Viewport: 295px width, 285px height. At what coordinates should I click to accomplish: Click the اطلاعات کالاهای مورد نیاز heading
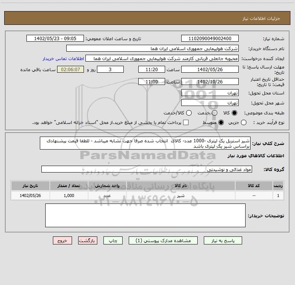click(x=256, y=156)
